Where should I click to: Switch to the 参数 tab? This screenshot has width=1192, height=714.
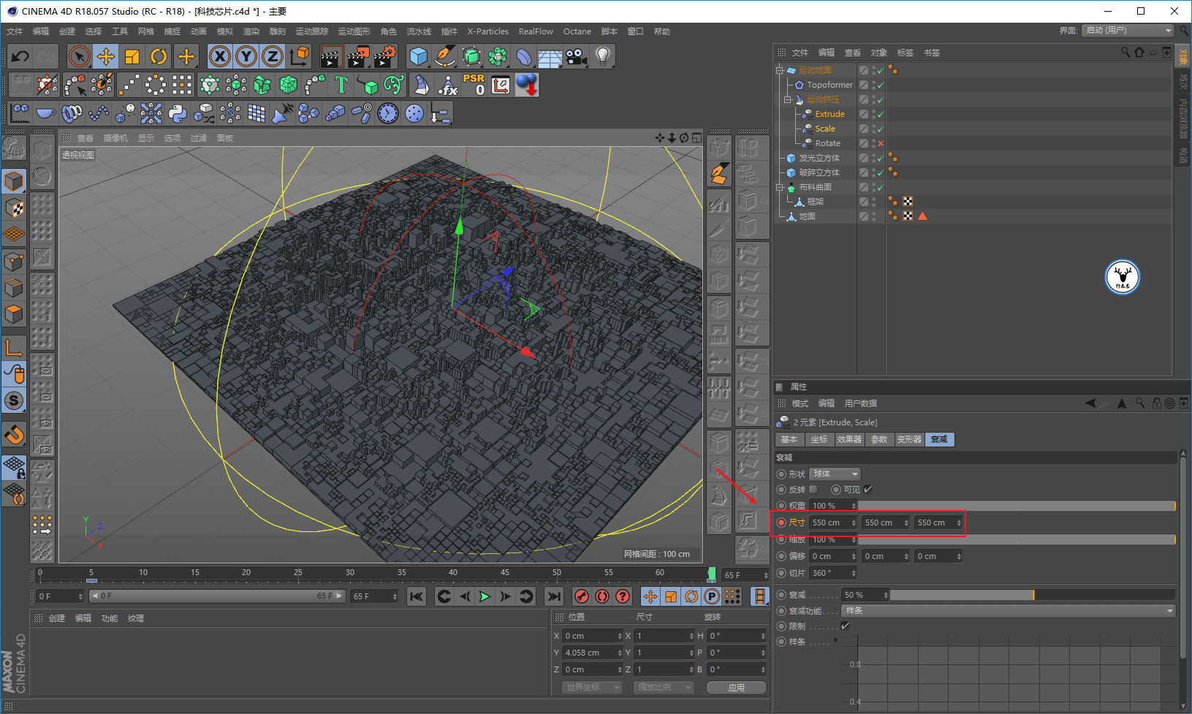[879, 439]
